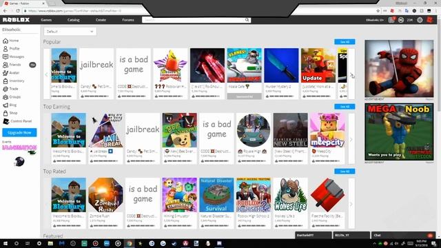441x248 pixels.
Task: Click the Roblox logo
Action: pyautogui.click(x=16, y=20)
